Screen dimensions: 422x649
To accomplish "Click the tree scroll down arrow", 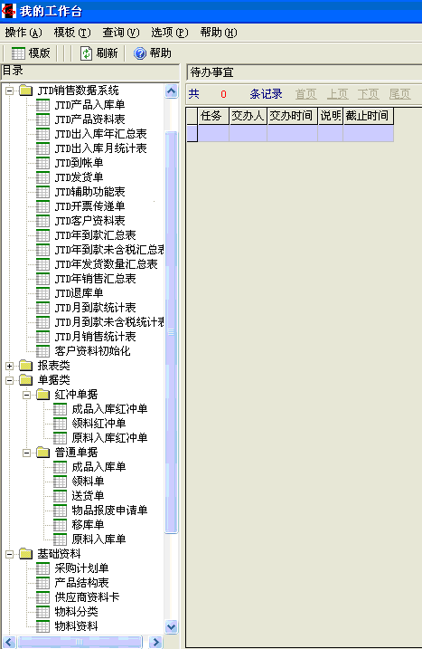I will (172, 626).
